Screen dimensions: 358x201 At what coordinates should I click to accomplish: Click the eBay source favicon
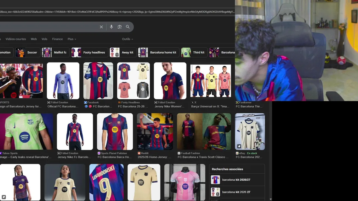coord(237,153)
